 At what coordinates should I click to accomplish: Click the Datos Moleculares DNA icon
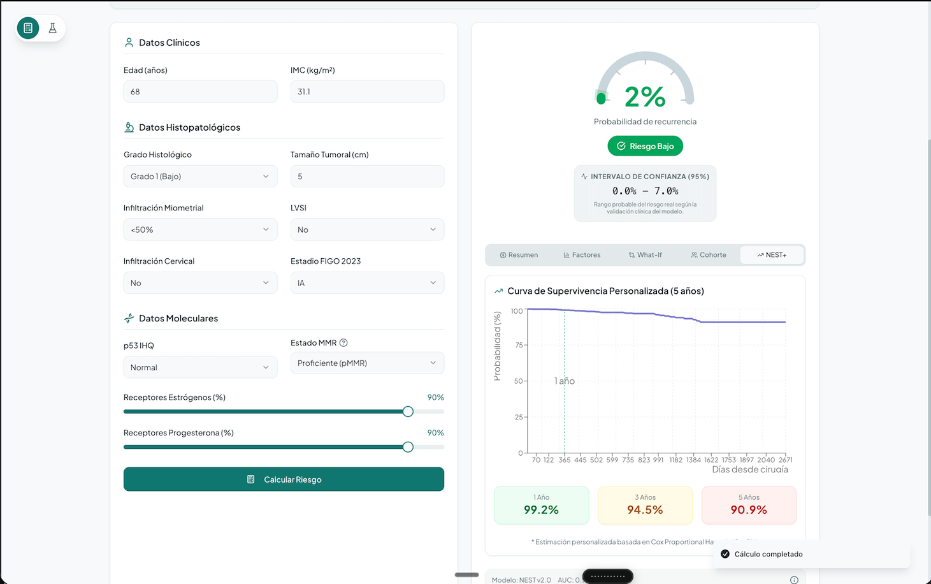(129, 318)
